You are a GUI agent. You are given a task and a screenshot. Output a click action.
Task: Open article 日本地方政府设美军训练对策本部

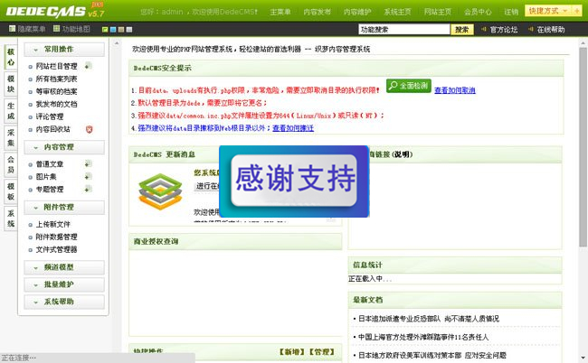(432, 356)
